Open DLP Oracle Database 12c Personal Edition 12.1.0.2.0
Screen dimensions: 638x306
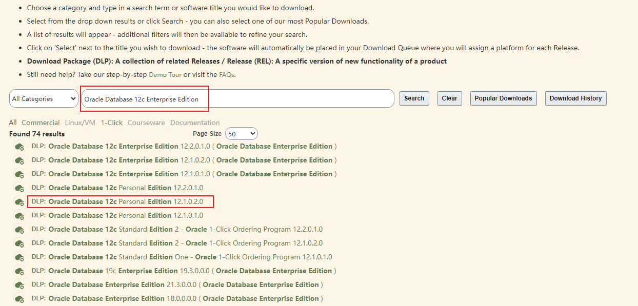pos(117,202)
